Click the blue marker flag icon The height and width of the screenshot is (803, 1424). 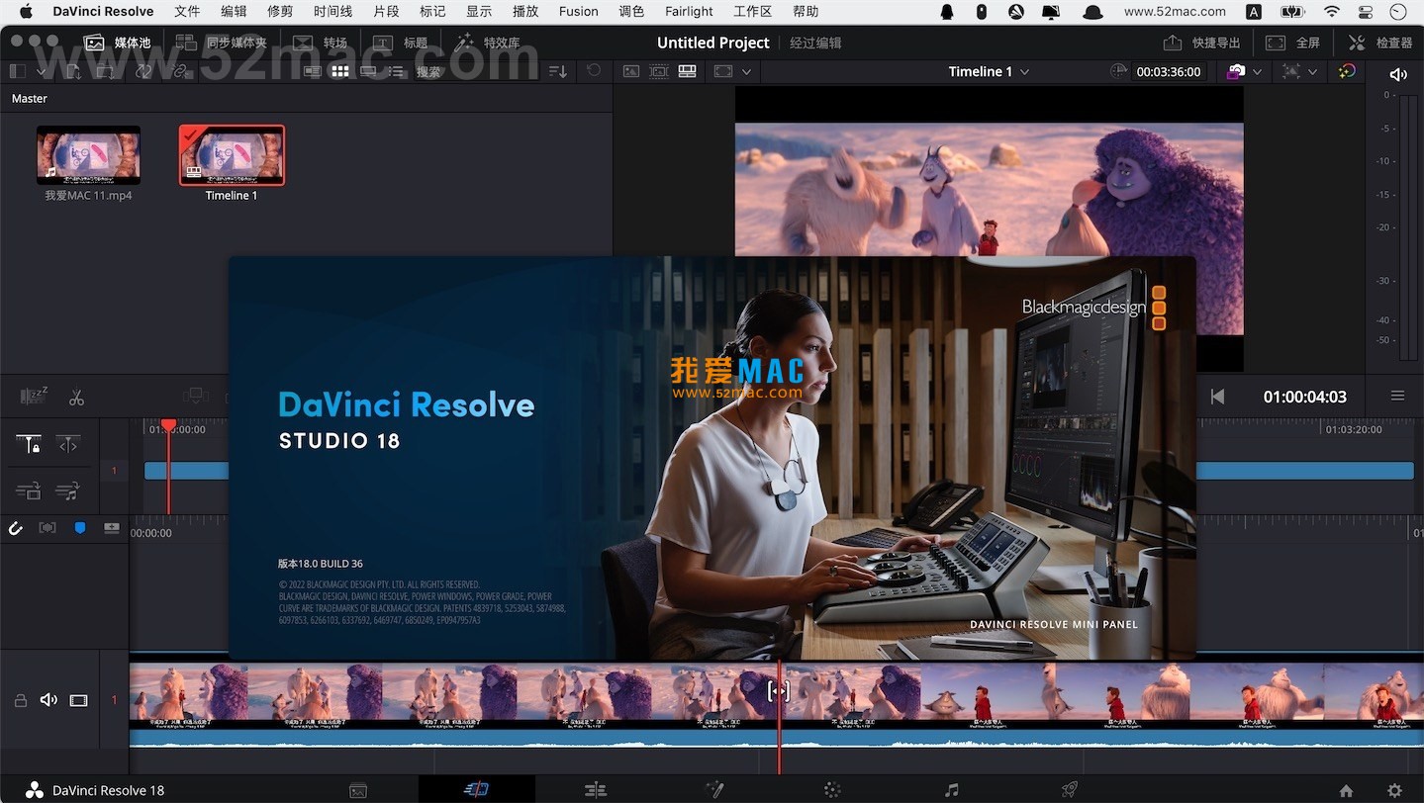[80, 528]
